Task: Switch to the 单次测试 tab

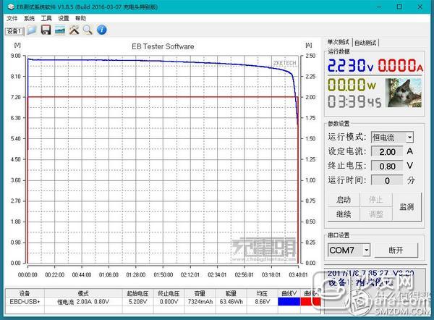Action: click(338, 42)
